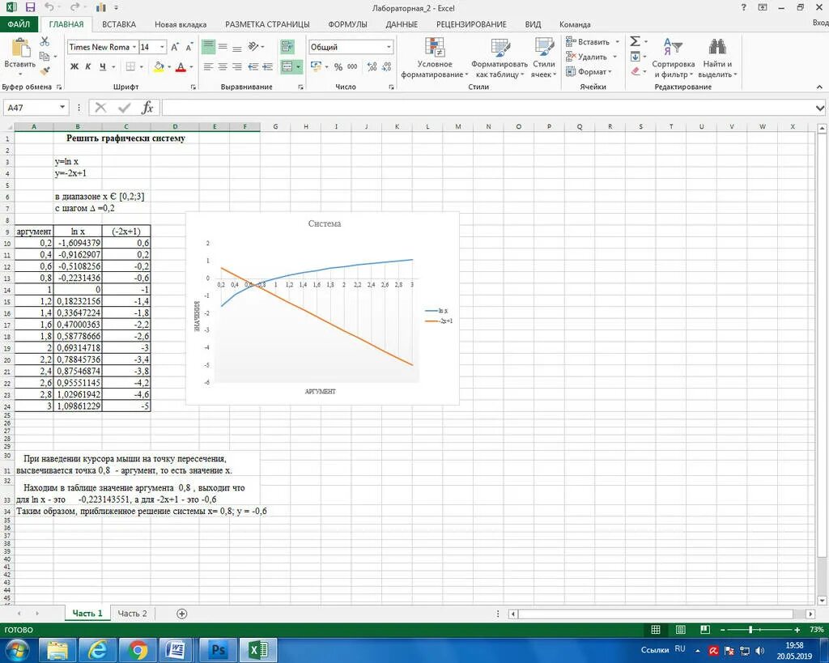Toggle italic К formatting
This screenshot has height=663, width=829.
pyautogui.click(x=87, y=66)
